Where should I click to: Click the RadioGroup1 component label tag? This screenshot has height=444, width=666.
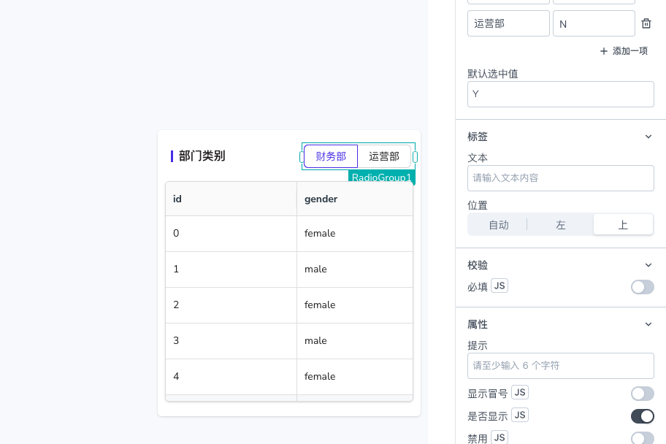click(x=381, y=177)
